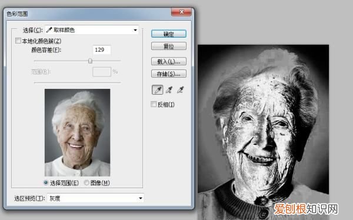The height and width of the screenshot is (220, 353).
Task: Click the grayscale preview image on canvas
Action: click(x=264, y=132)
